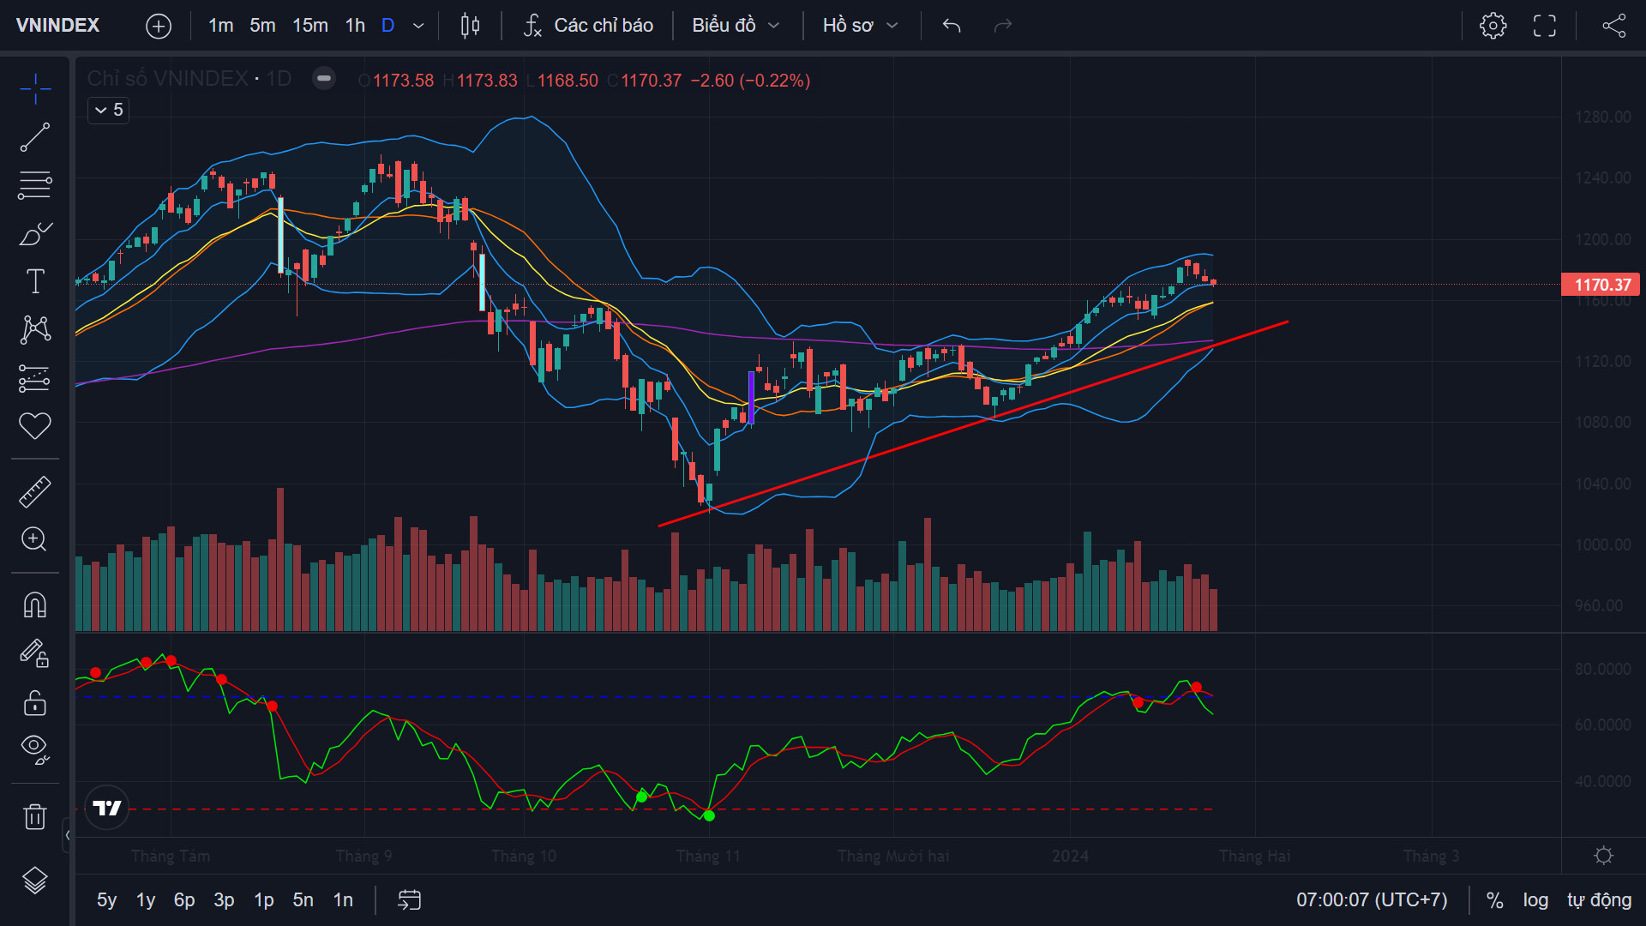
Task: Select the Fibonacci retracement tool
Action: pos(35,185)
